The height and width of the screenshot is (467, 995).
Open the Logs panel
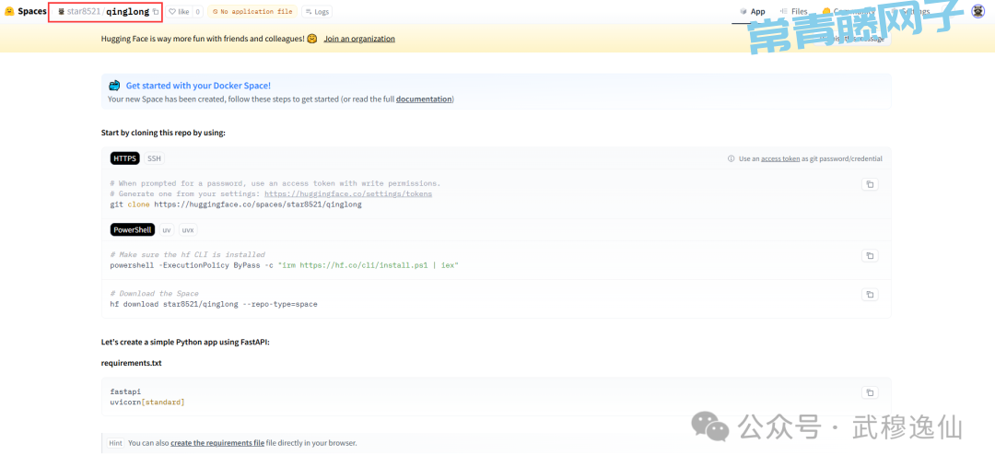coord(316,12)
